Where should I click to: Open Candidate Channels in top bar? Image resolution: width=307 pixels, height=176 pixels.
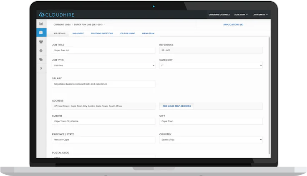(219, 15)
